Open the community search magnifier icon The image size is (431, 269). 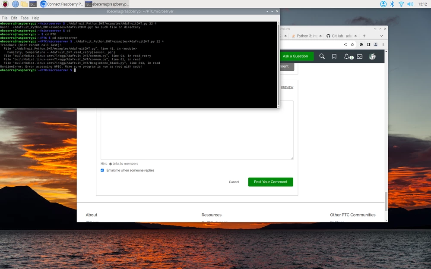(x=322, y=56)
